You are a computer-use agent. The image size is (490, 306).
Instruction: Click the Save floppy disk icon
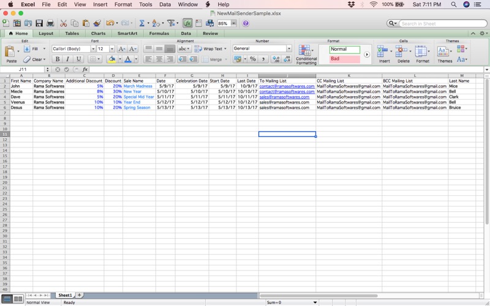(x=39, y=23)
